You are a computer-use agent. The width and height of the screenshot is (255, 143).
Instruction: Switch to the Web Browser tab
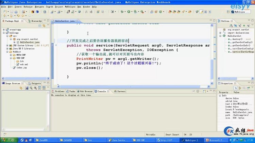[x=85, y=91]
